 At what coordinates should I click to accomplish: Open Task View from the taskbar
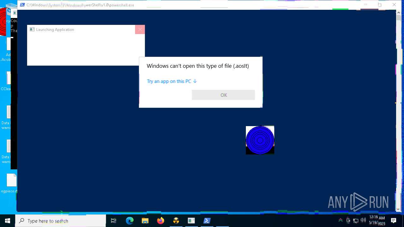click(114, 221)
